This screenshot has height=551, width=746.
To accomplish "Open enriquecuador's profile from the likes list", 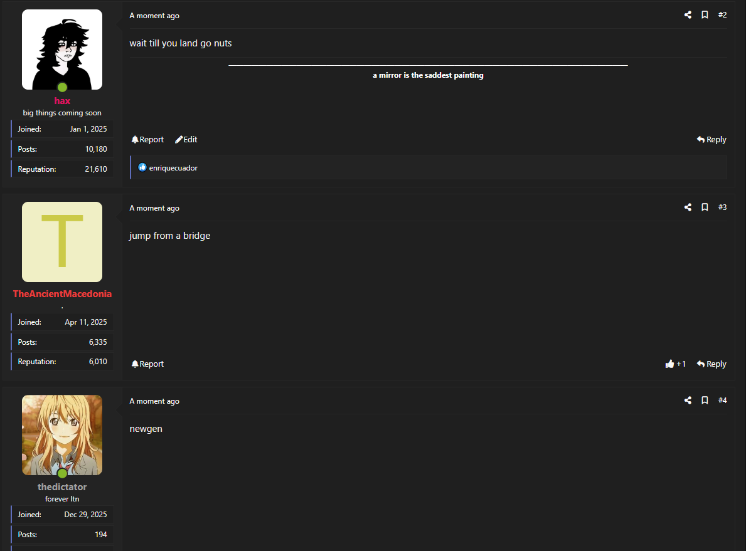I will (173, 168).
